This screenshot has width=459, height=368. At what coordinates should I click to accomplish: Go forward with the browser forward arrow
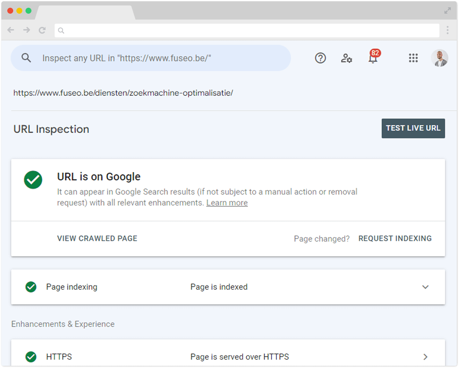(26, 30)
